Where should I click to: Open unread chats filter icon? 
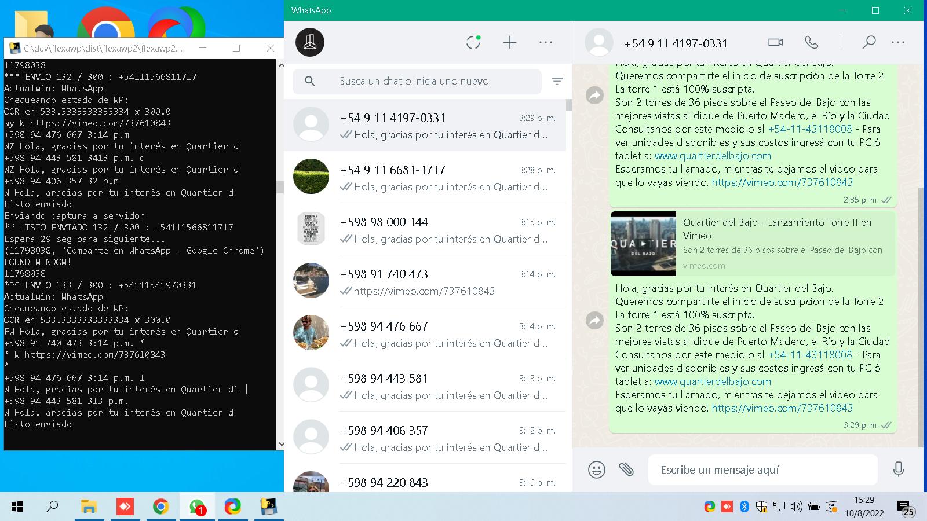click(557, 81)
